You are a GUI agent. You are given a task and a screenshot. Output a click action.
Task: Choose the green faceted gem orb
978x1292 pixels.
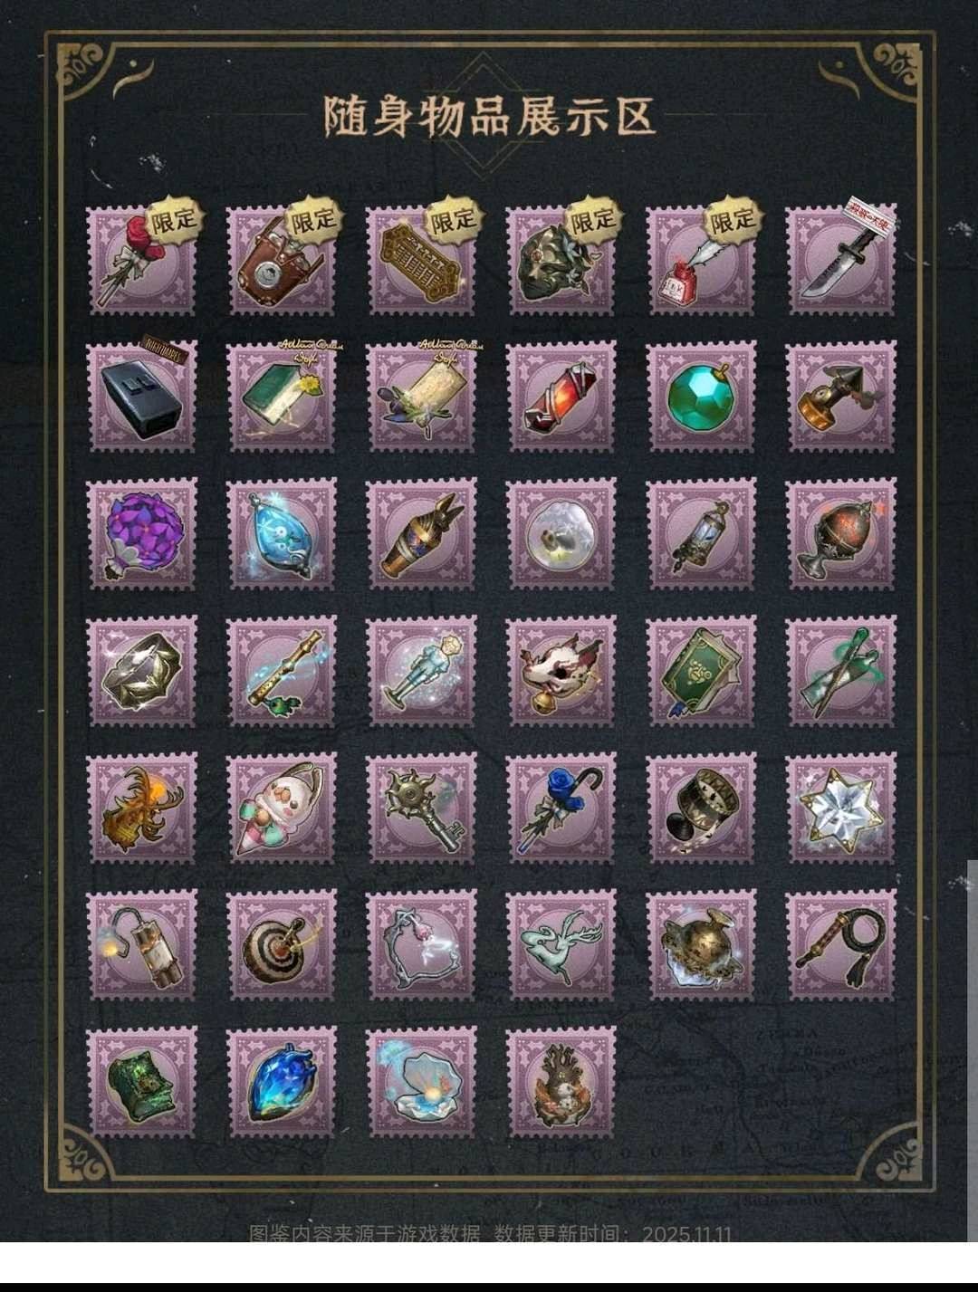(701, 397)
